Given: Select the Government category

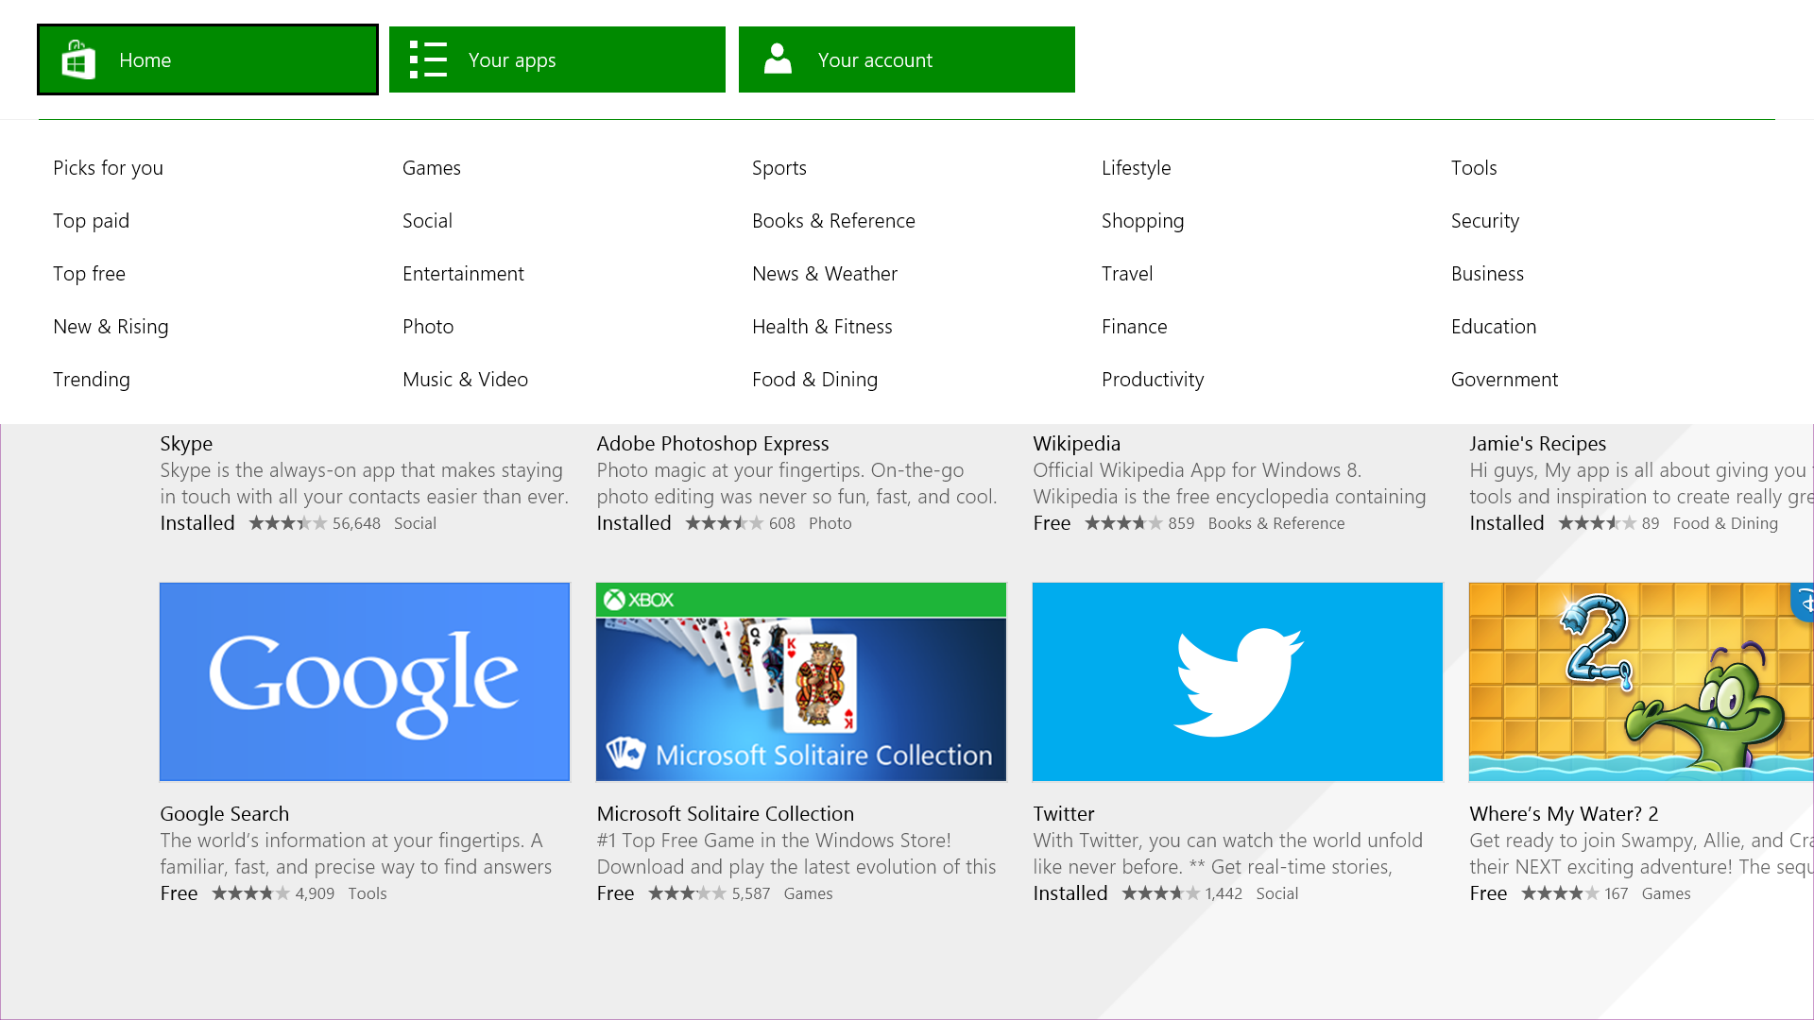Looking at the screenshot, I should click(1504, 380).
